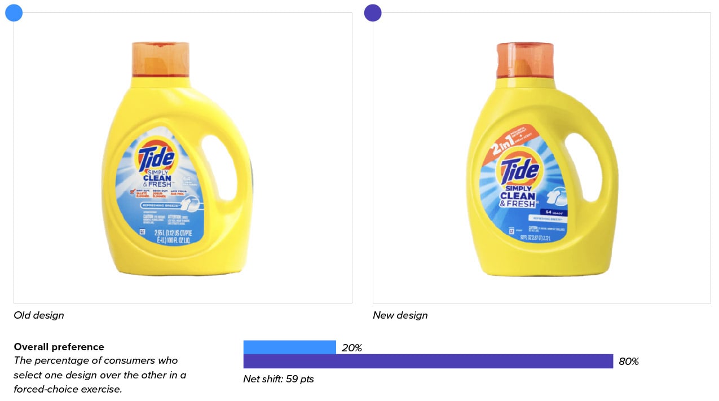
Task: Click the Overall preference heading
Action: click(59, 347)
